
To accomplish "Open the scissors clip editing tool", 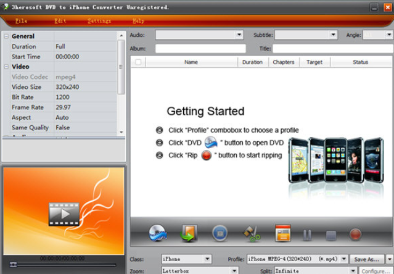I will point(252,234).
